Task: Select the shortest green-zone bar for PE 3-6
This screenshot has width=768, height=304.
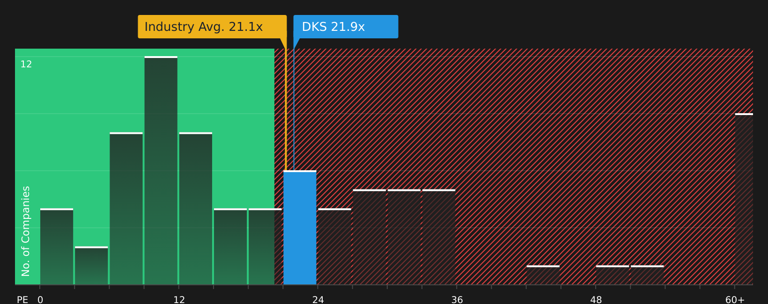Action: click(91, 265)
